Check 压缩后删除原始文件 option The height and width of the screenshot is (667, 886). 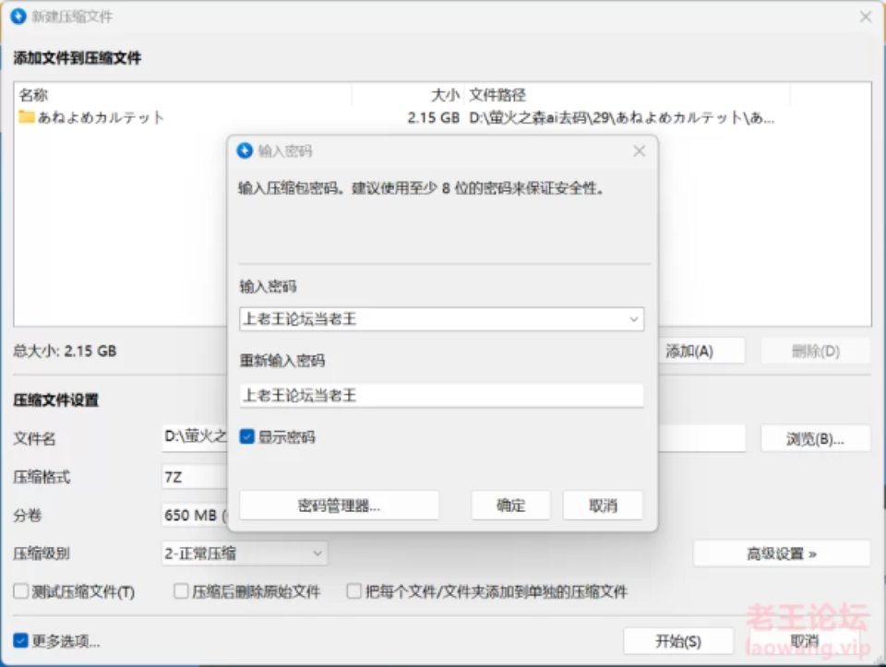click(x=182, y=591)
